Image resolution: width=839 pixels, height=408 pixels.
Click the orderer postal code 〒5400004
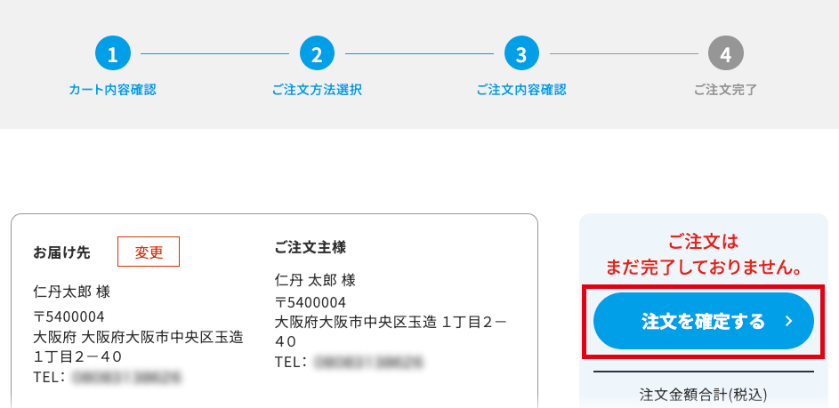pos(311,302)
